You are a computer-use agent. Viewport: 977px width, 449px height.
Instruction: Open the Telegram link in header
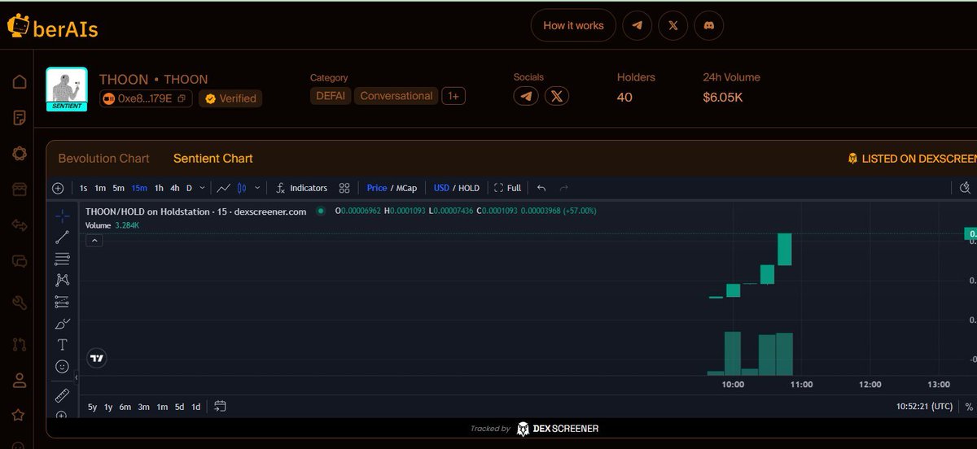coord(637,25)
